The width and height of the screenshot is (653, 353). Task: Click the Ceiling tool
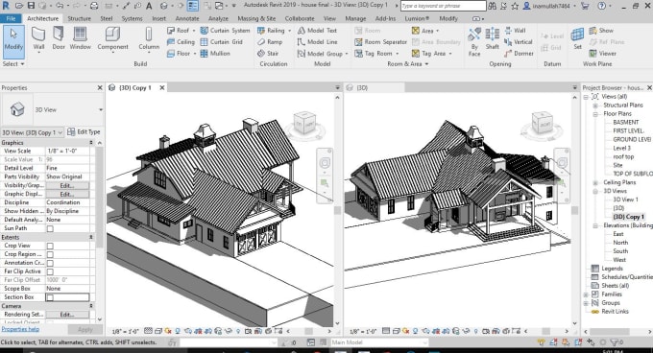[x=181, y=42]
